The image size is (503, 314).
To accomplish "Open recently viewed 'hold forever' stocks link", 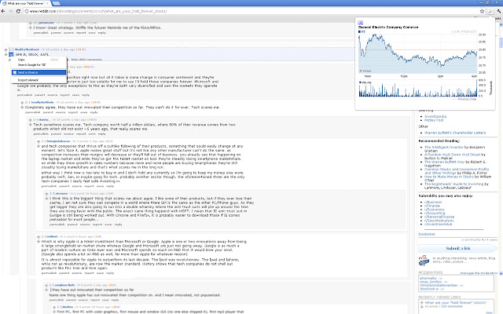I will tap(456, 302).
